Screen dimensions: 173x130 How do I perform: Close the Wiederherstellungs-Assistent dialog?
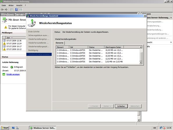click(145, 16)
